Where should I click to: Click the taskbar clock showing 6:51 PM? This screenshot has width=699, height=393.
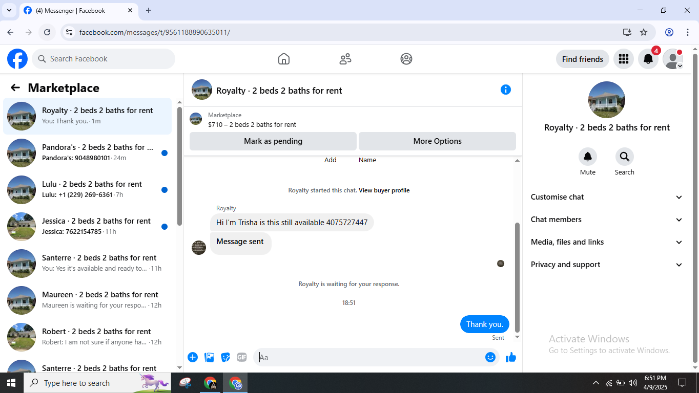coord(655,383)
